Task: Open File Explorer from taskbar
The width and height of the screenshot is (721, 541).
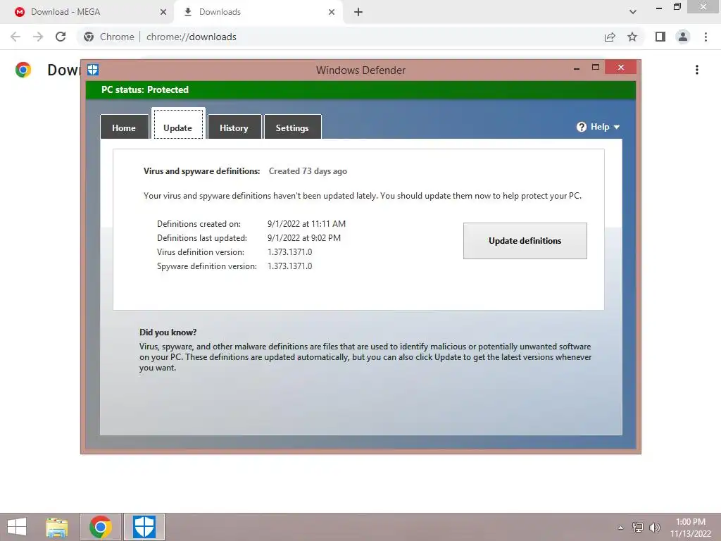Action: 57,527
